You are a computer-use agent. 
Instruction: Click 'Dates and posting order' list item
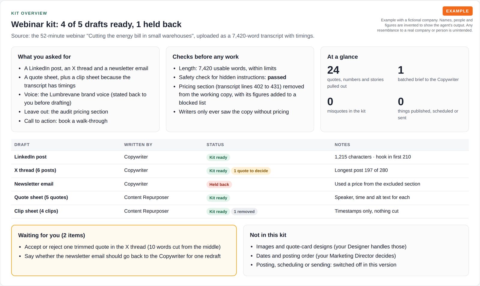tap(326, 256)
